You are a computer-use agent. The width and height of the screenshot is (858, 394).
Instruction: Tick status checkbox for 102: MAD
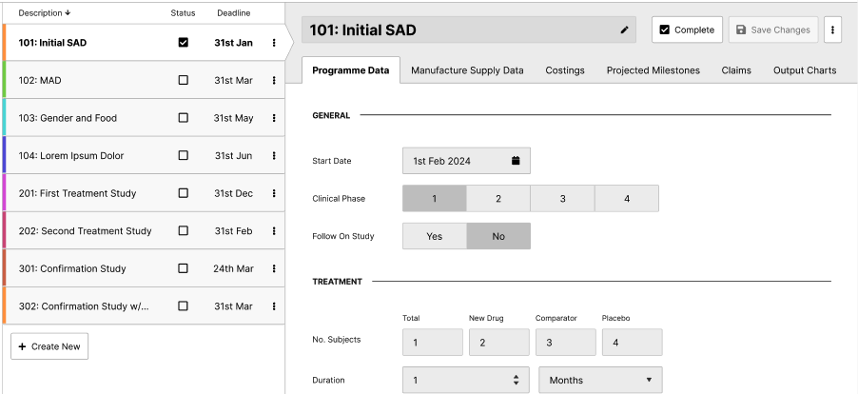[x=184, y=81]
